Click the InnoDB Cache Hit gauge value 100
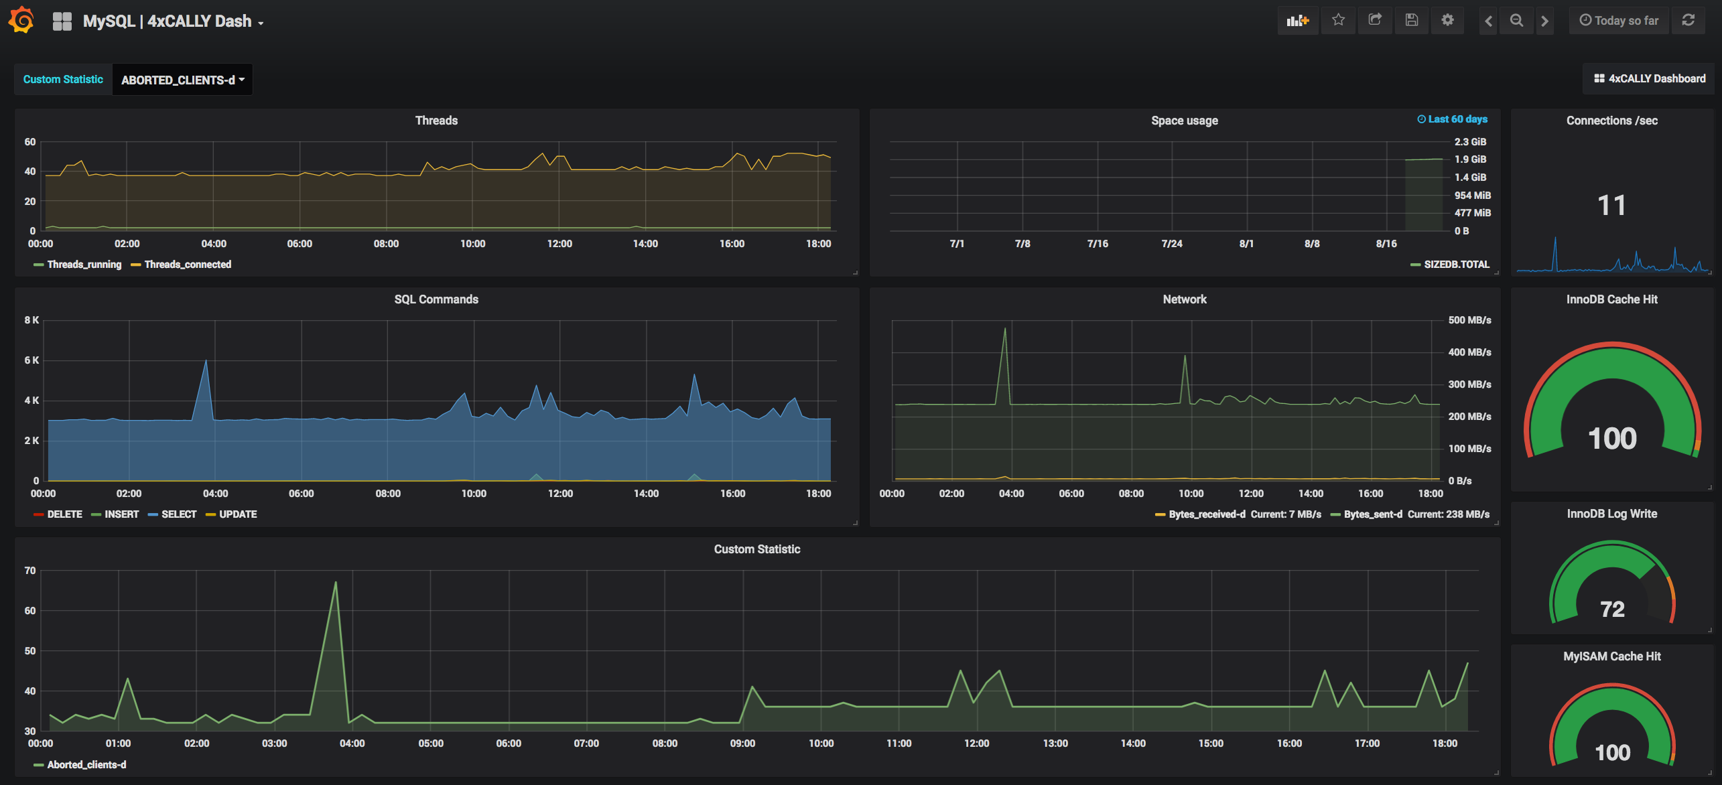 (x=1611, y=439)
